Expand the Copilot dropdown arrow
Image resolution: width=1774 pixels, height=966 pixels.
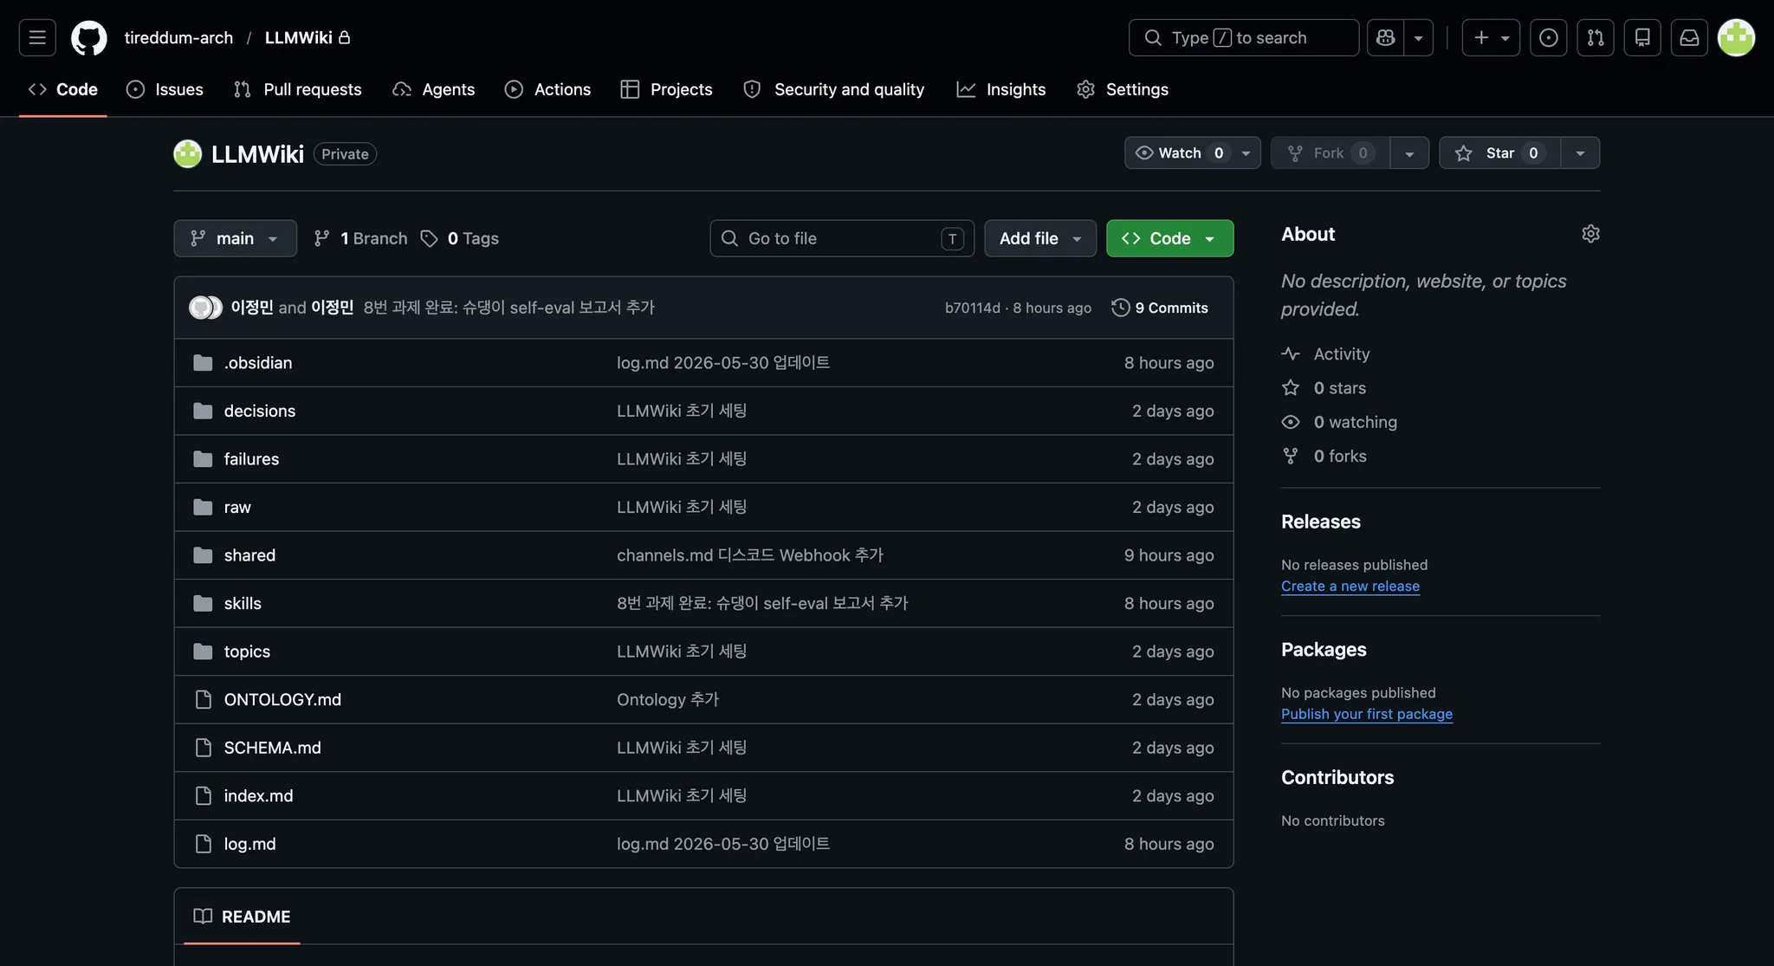tap(1418, 37)
